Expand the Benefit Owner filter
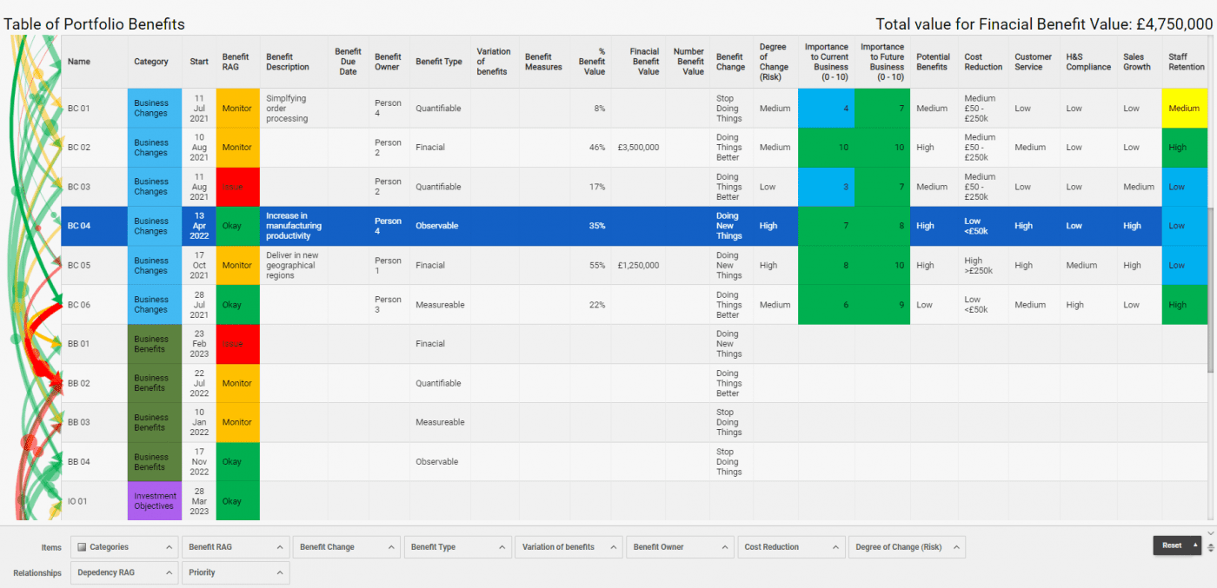The image size is (1217, 588). click(x=680, y=546)
